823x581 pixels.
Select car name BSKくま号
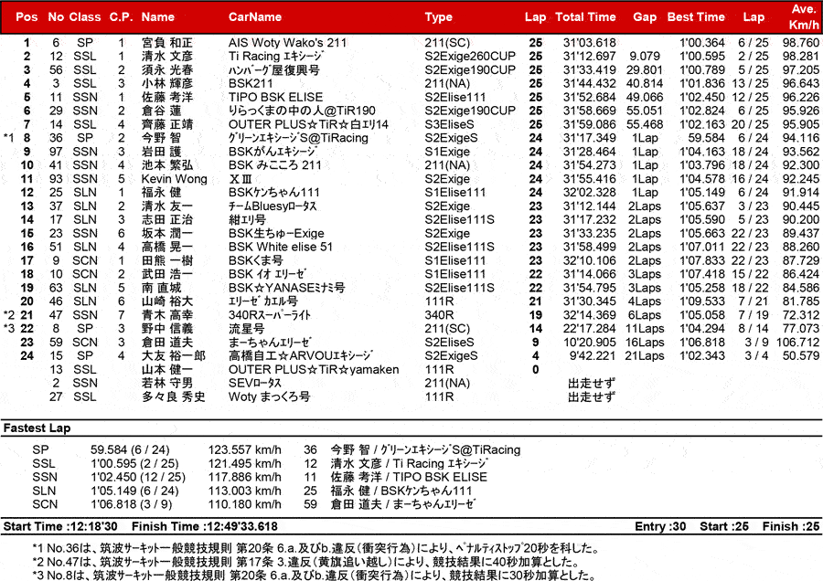pos(256,260)
